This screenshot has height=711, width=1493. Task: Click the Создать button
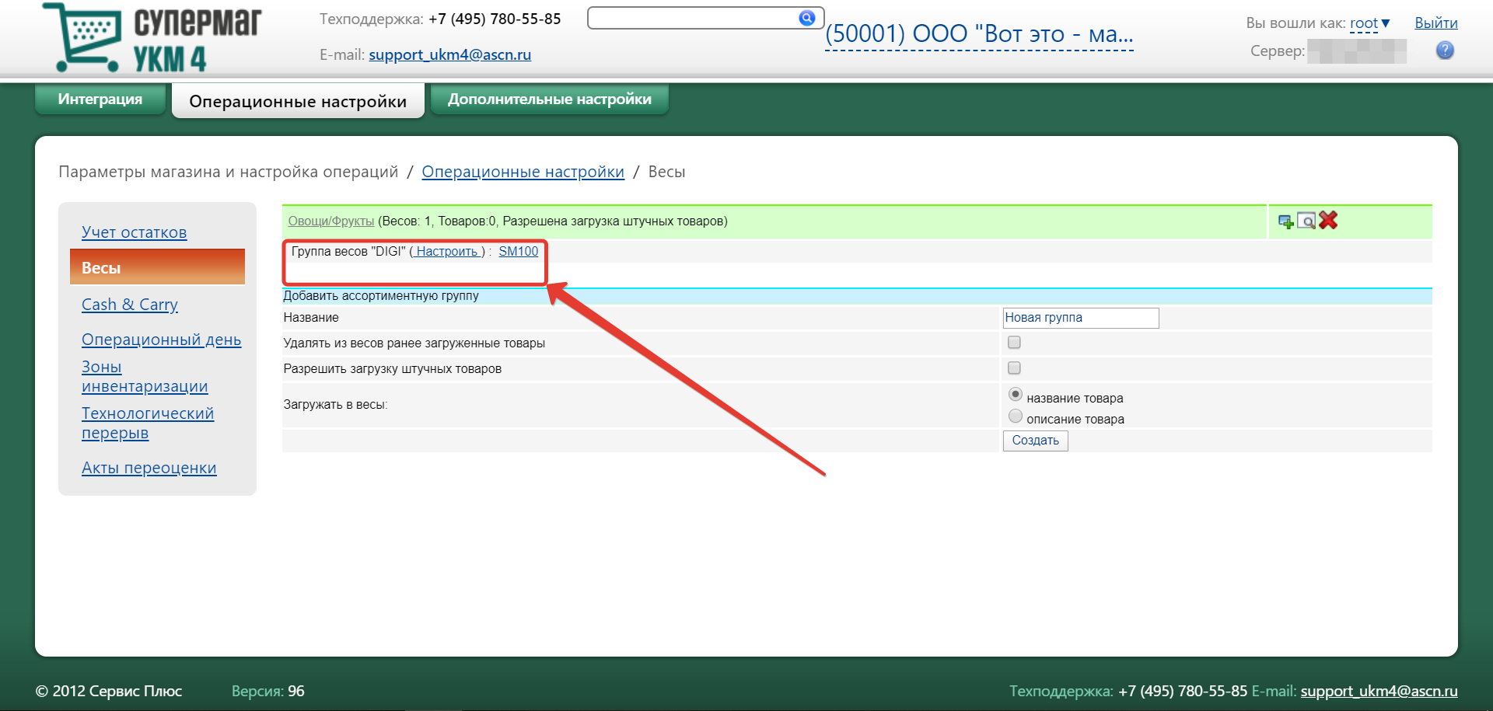[1035, 441]
